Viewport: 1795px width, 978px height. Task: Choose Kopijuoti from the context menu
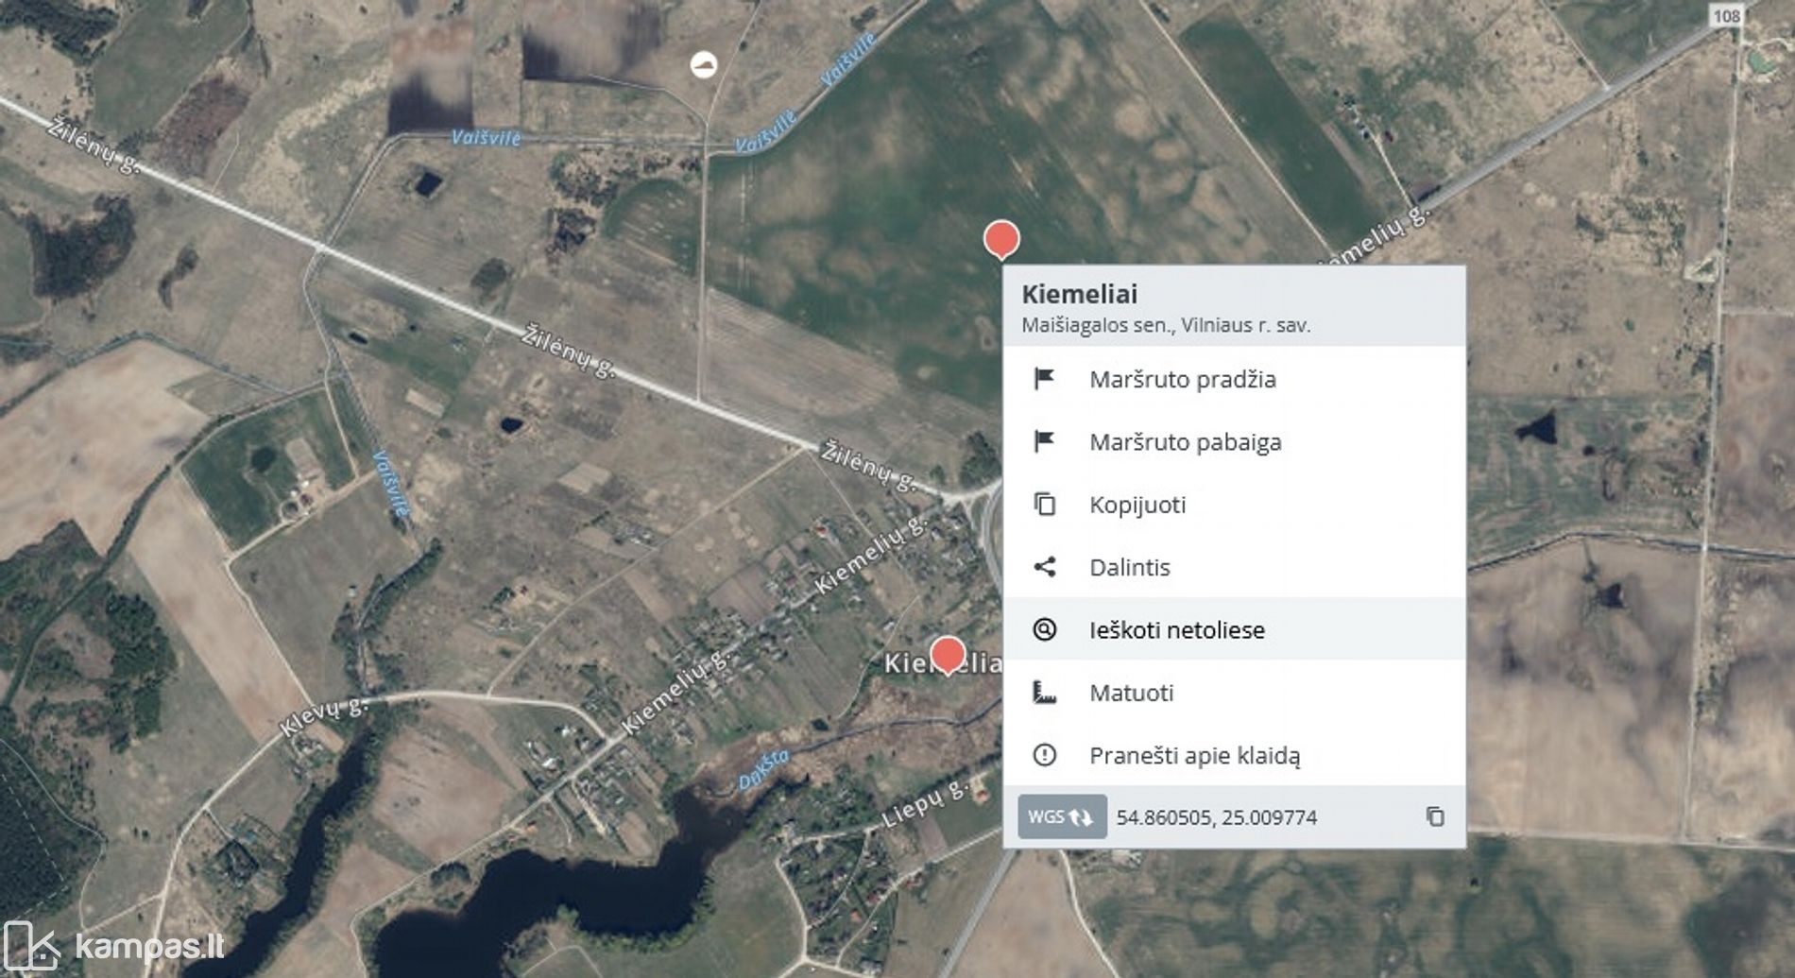pyautogui.click(x=1234, y=504)
